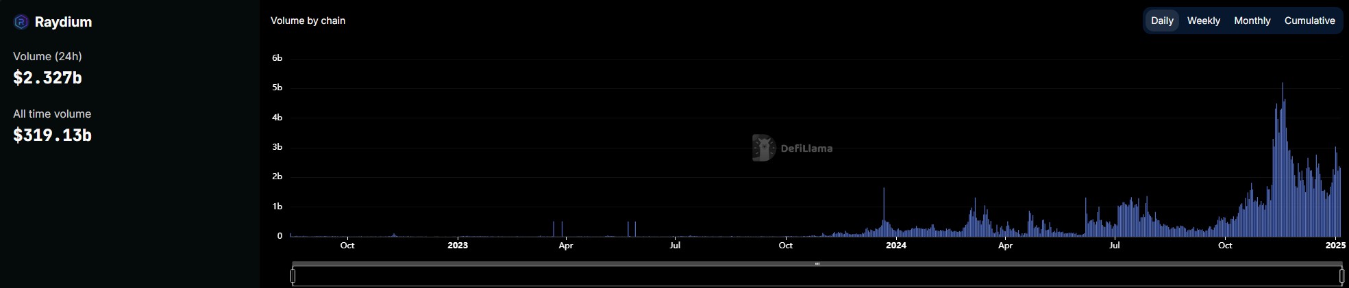This screenshot has width=1349, height=288.
Task: Click the center grip above range slider
Action: tap(817, 263)
